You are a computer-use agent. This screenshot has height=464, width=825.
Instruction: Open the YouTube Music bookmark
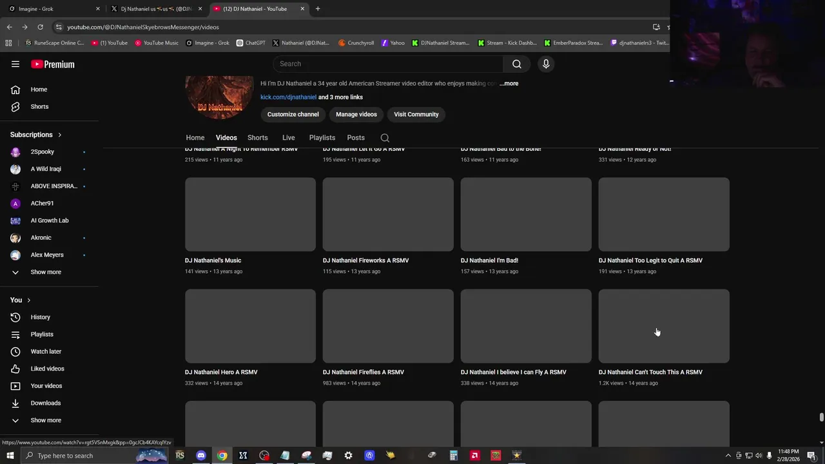tap(157, 43)
